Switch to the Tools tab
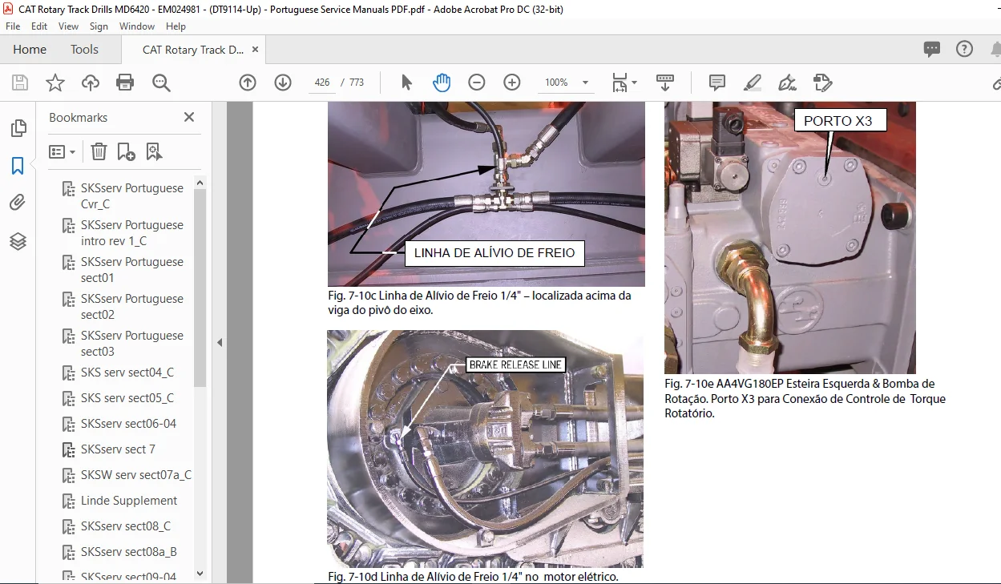The width and height of the screenshot is (1001, 584). coord(84,50)
